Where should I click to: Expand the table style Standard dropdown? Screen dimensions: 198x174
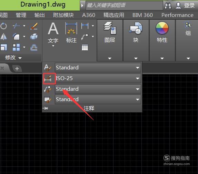[x=98, y=99]
